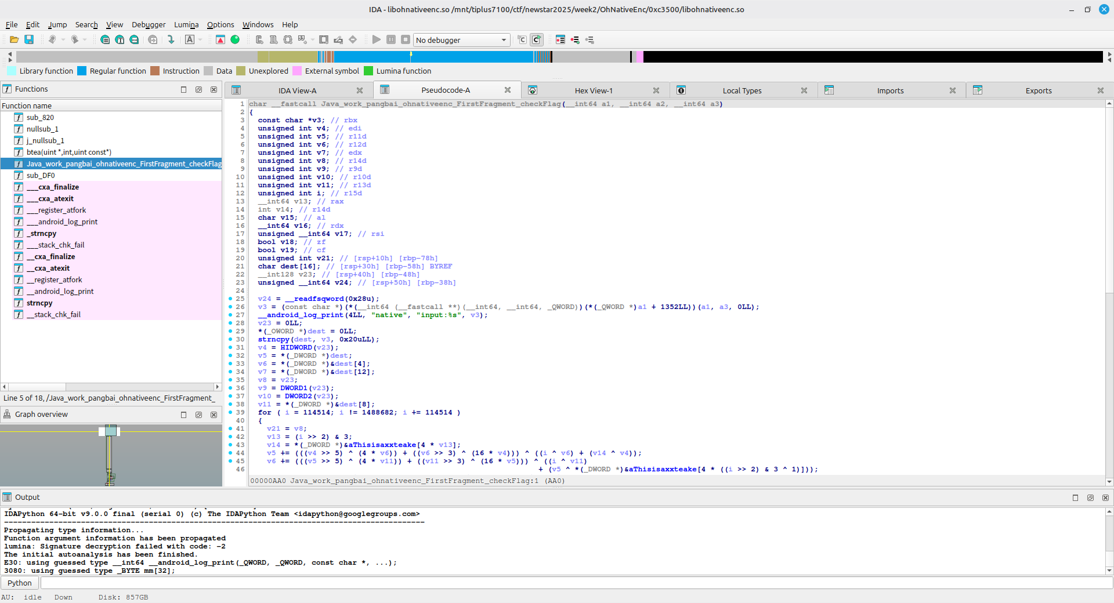Viewport: 1114px width, 603px height.
Task: Click the Regular function color swatch
Action: pos(82,71)
